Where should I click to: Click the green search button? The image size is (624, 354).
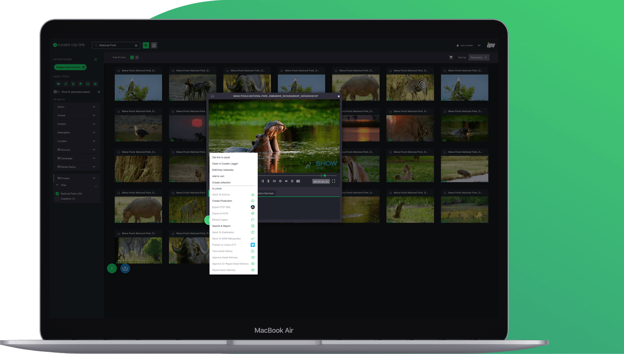(x=146, y=45)
